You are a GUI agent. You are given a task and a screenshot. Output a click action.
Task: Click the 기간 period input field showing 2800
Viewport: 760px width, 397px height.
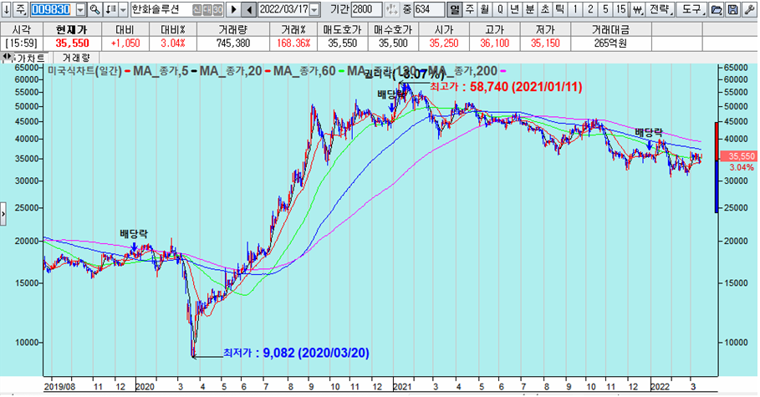(366, 9)
